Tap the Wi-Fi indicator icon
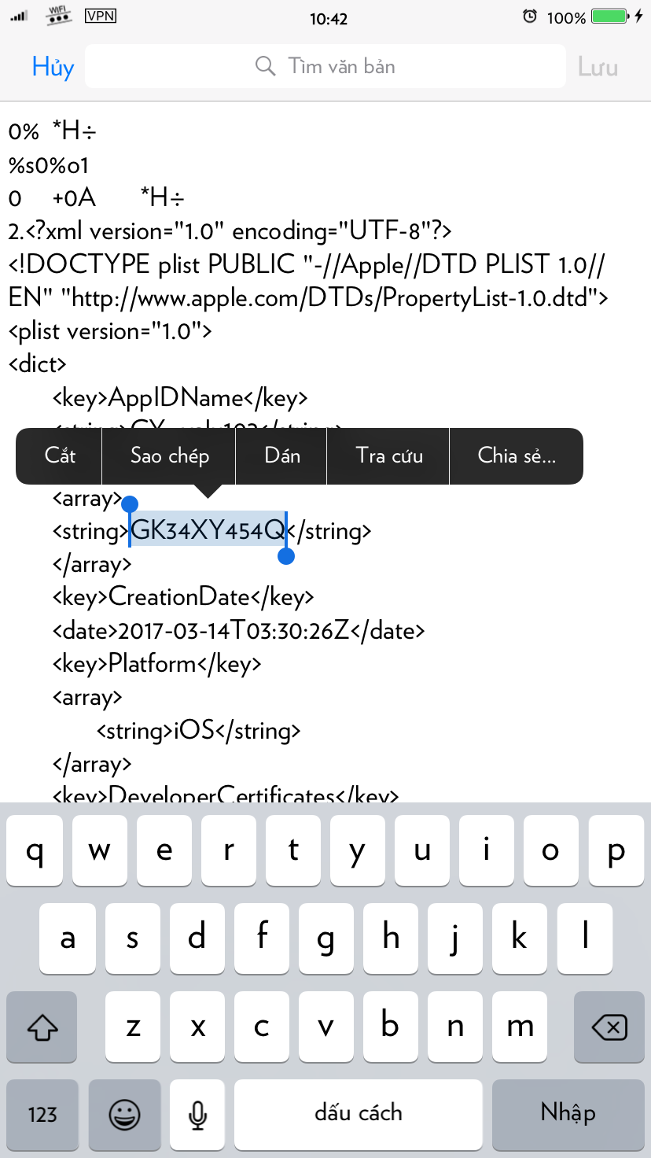Image resolution: width=651 pixels, height=1158 pixels. point(57,14)
